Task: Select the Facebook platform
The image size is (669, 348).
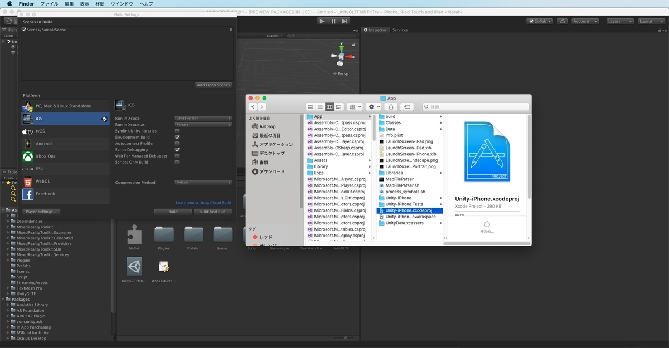Action: click(x=66, y=194)
